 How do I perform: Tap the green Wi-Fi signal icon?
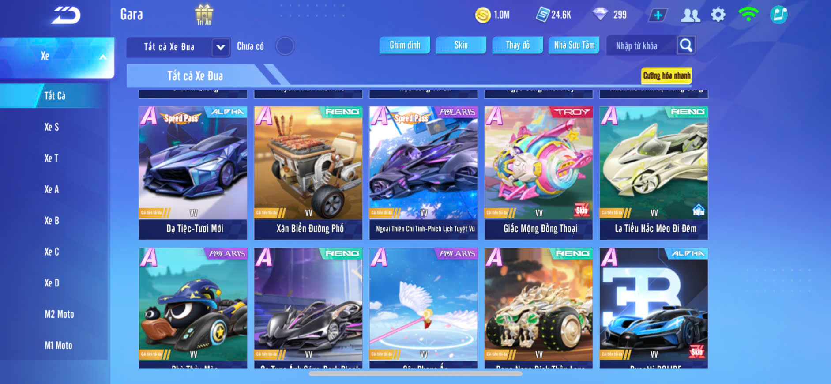[x=748, y=15]
